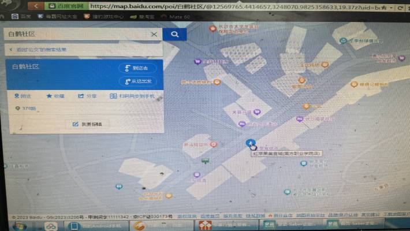
Task: Open the 意见建议 footer link
Action: coord(370,215)
